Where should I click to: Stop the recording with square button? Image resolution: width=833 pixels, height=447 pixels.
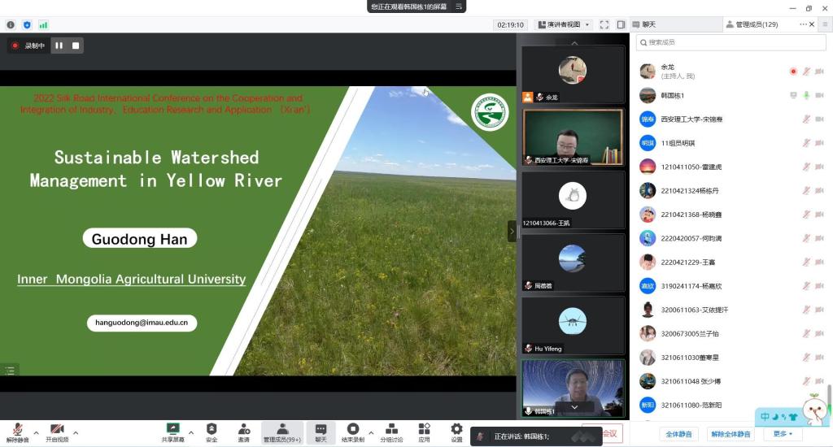76,46
